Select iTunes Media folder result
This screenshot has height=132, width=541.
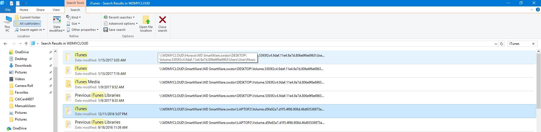coord(299,84)
